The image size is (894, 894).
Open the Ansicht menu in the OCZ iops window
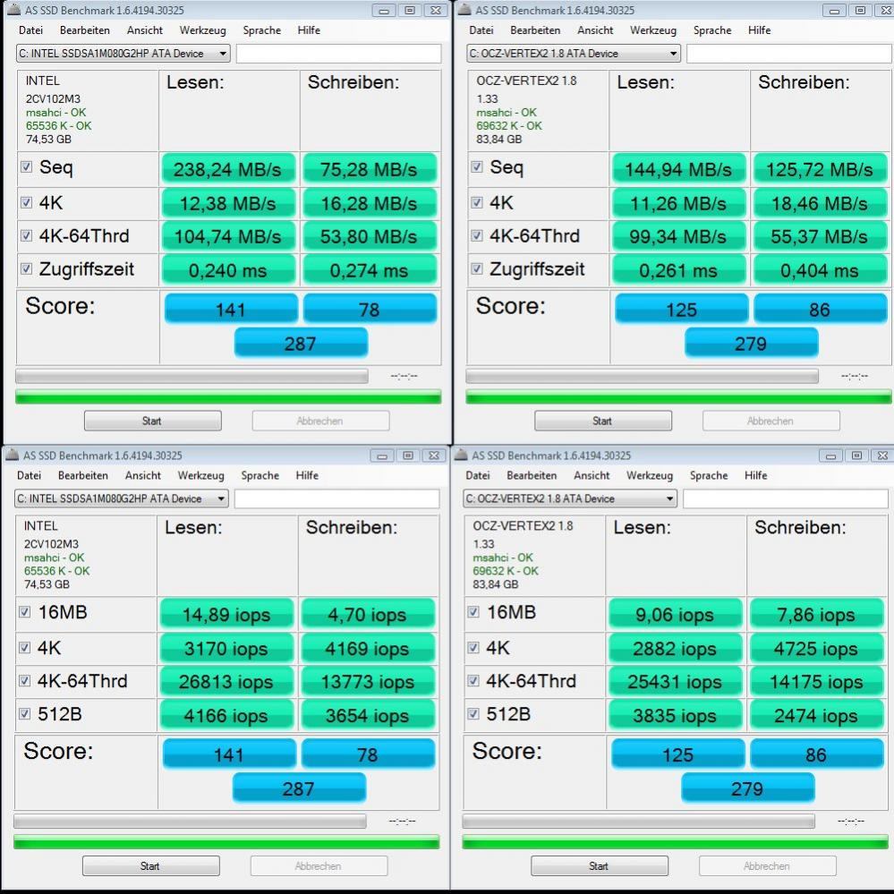pyautogui.click(x=592, y=475)
